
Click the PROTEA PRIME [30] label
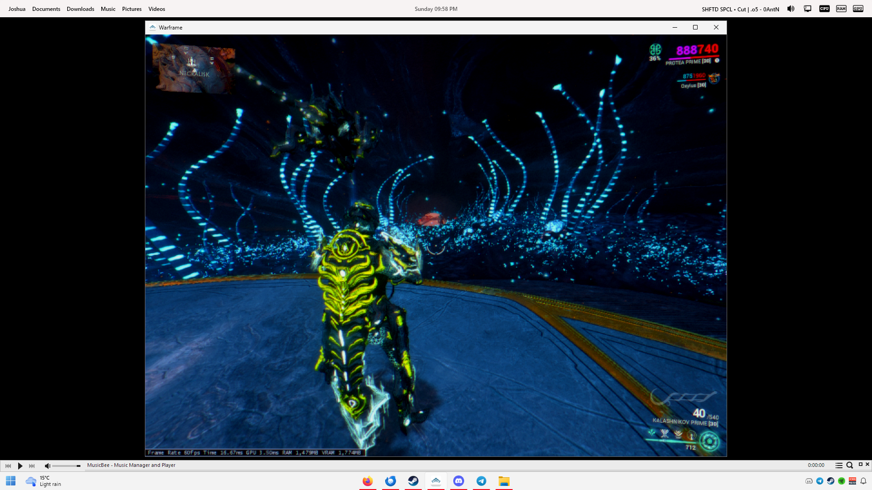tap(688, 62)
